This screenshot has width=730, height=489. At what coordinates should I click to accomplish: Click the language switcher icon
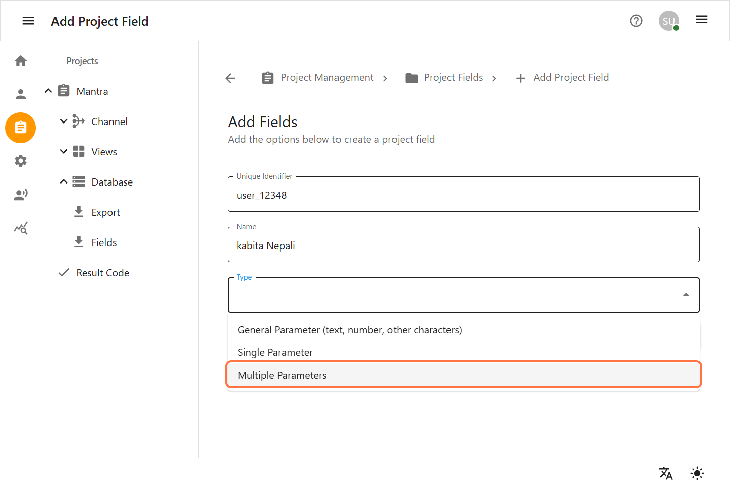click(665, 473)
